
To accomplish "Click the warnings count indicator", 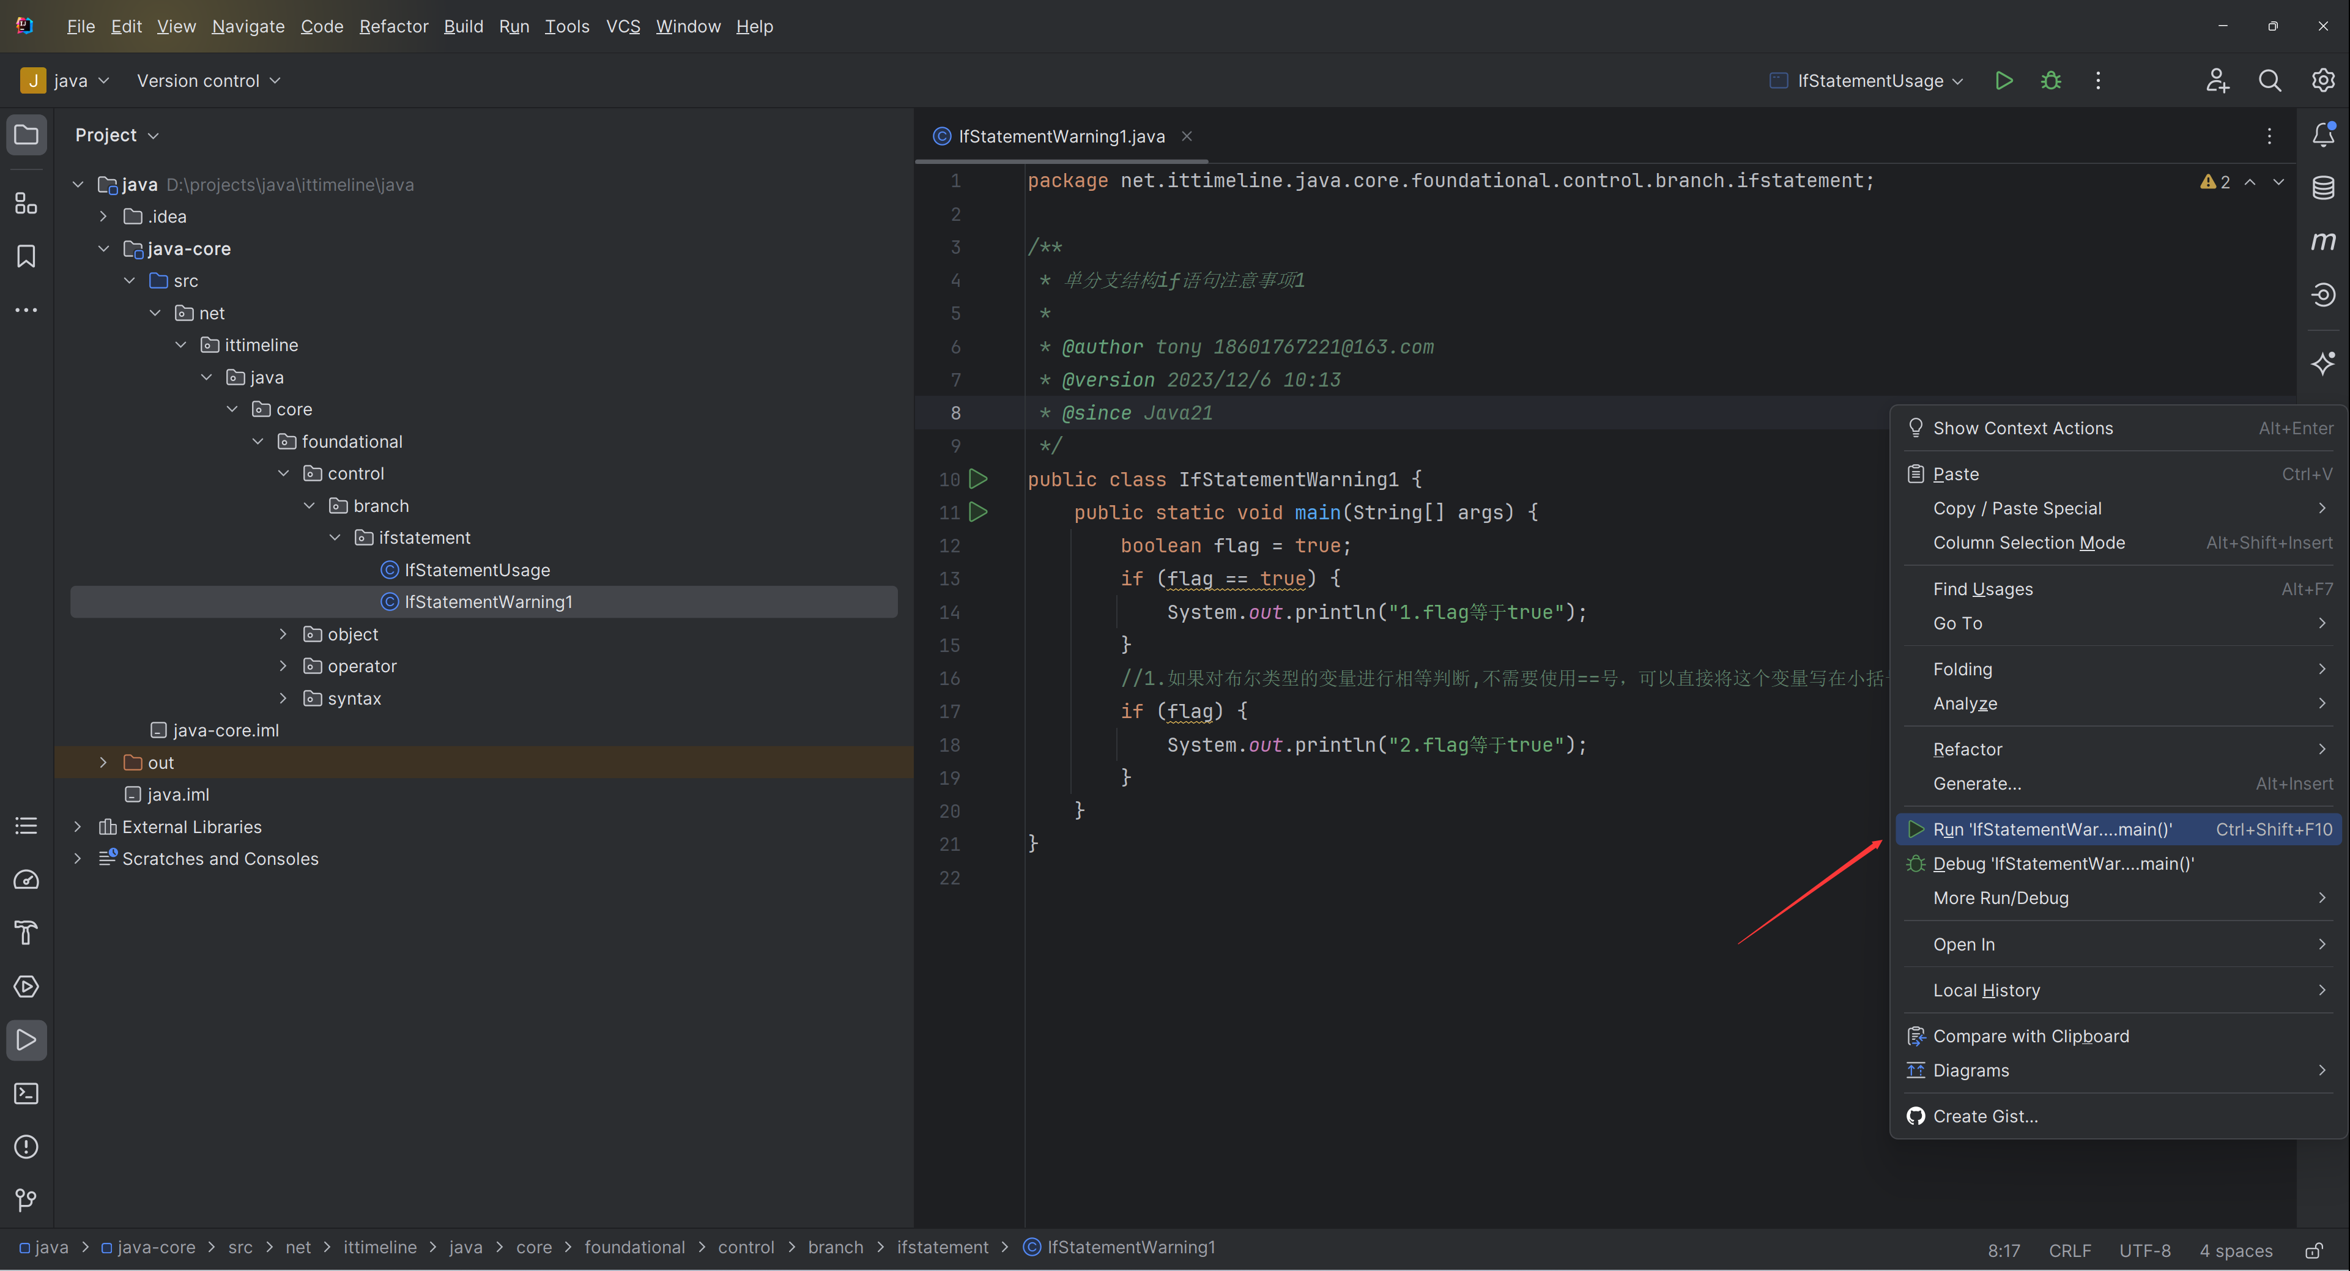I will (2214, 182).
